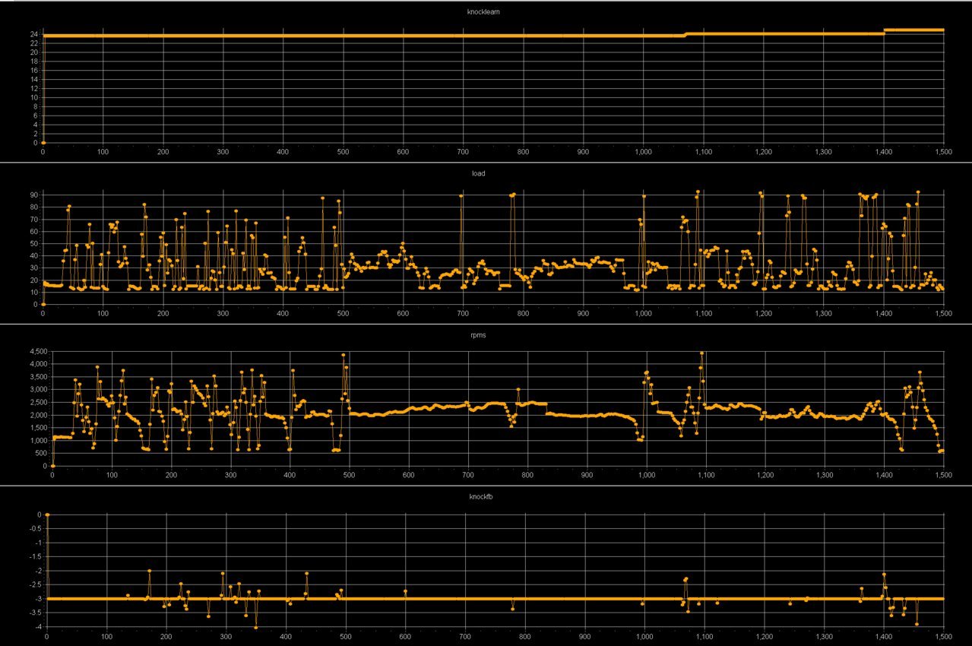Click the 1,200 x-axis label under rpms chart
This screenshot has height=646, width=972.
coord(765,475)
